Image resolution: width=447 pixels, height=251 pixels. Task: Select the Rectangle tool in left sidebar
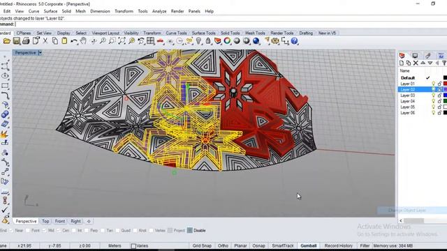pos(5,86)
